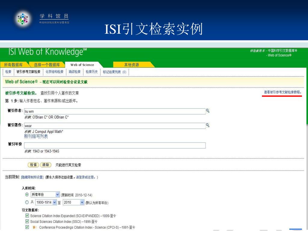Switch to the 选择一个数据库 tab
The width and height of the screenshot is (308, 231).
[47, 65]
